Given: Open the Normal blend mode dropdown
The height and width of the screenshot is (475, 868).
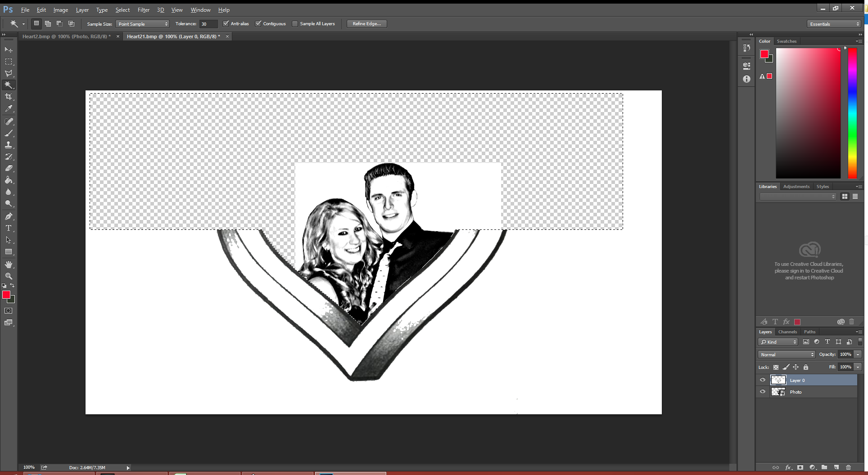Looking at the screenshot, I should point(787,354).
